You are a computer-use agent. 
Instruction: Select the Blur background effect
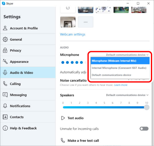(86, 10)
